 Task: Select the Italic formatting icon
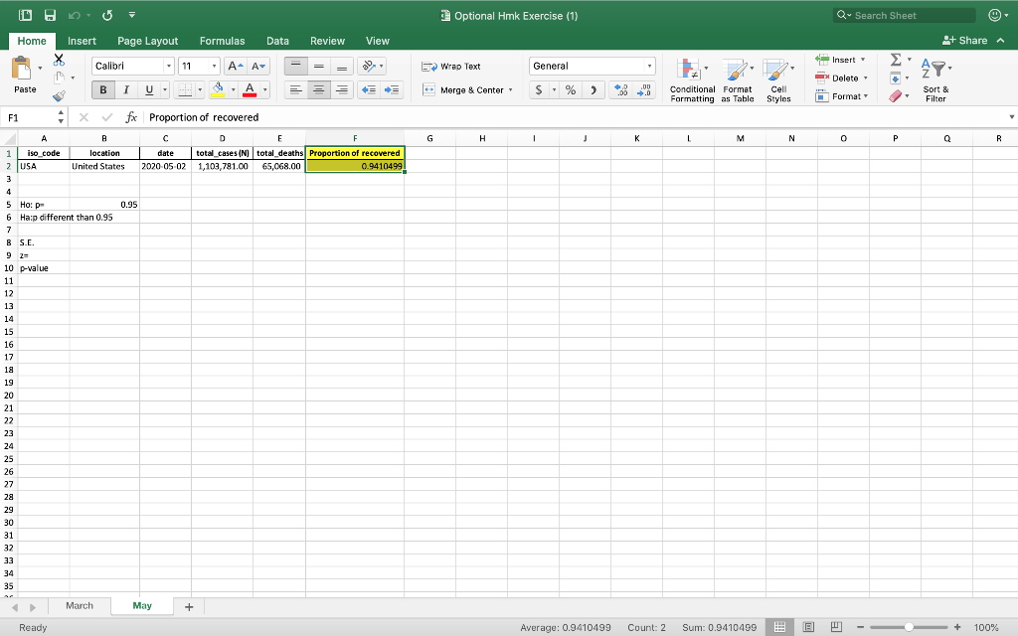[x=124, y=89]
